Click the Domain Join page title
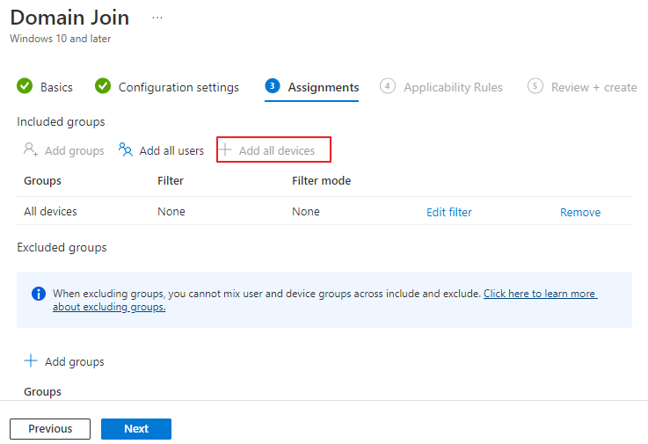The height and width of the screenshot is (444, 648). (x=69, y=18)
